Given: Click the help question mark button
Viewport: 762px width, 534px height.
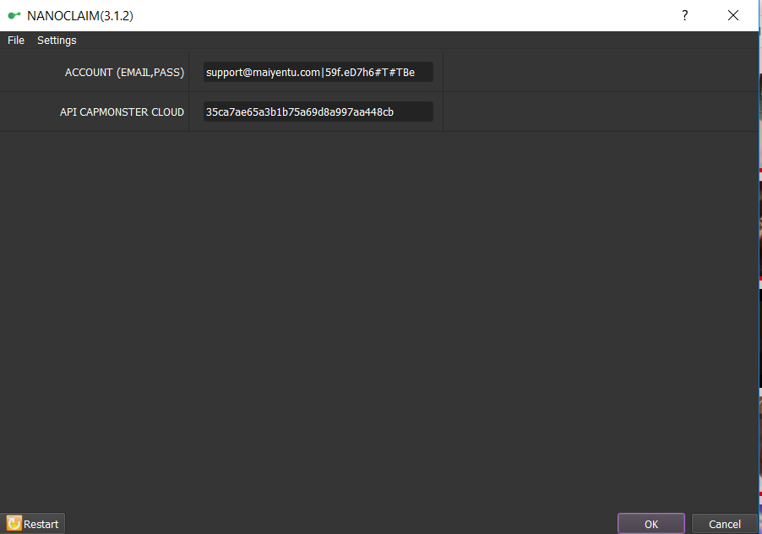Looking at the screenshot, I should 685,15.
